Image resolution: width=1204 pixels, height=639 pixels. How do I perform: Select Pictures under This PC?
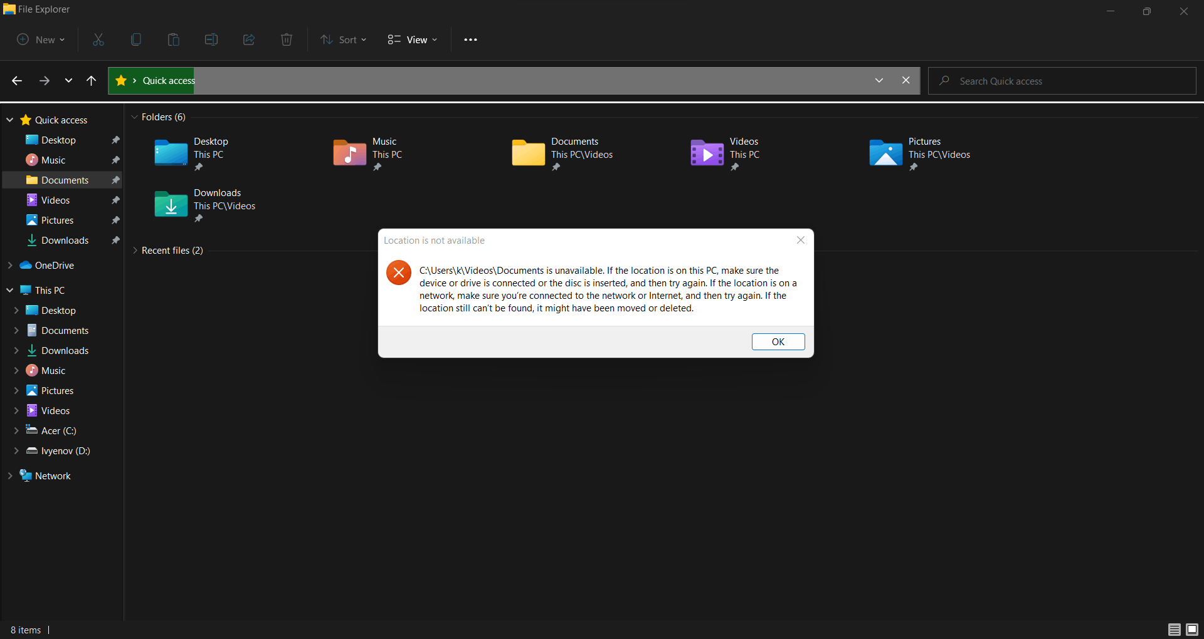[57, 391]
